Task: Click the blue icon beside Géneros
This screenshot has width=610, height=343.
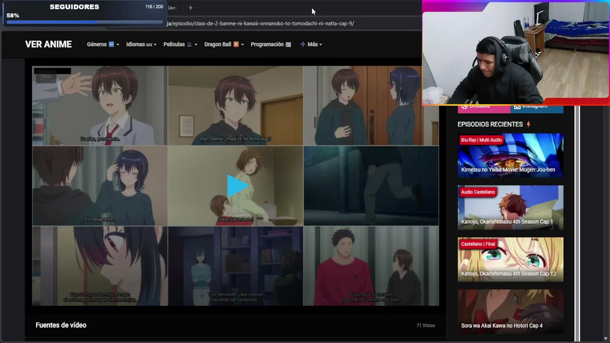Action: click(x=112, y=44)
